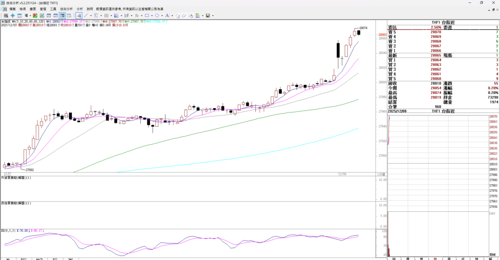Select the trend line drawing tool
The height and width of the screenshot is (260, 500).
85,16
